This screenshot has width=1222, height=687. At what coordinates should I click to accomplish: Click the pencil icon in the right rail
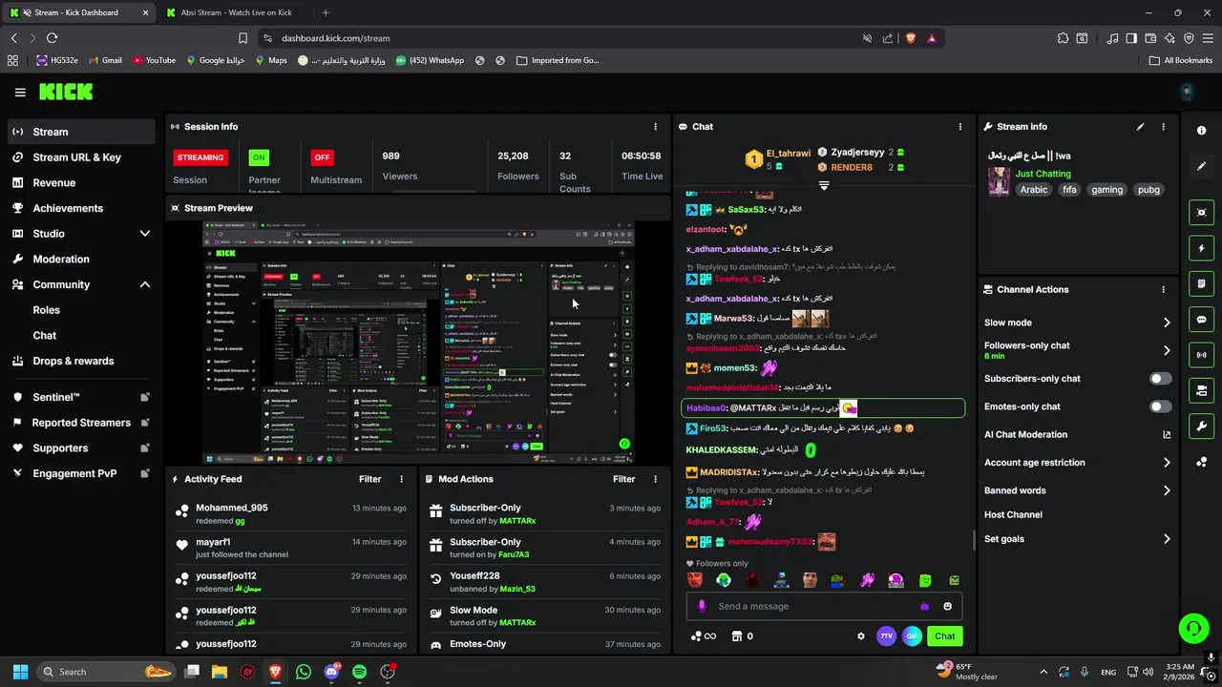coord(1201,166)
